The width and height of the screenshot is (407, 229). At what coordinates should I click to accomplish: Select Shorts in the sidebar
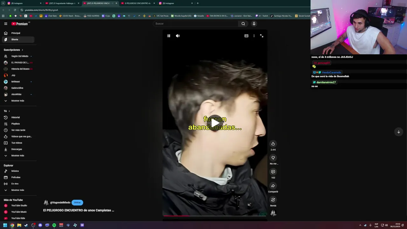click(x=18, y=39)
